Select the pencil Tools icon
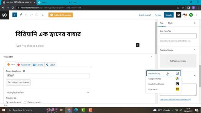Viewport: 201px width, 113px height. (x=21, y=15)
